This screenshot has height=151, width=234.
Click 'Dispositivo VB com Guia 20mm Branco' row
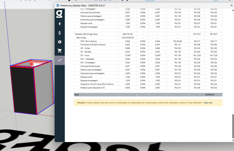97,84
